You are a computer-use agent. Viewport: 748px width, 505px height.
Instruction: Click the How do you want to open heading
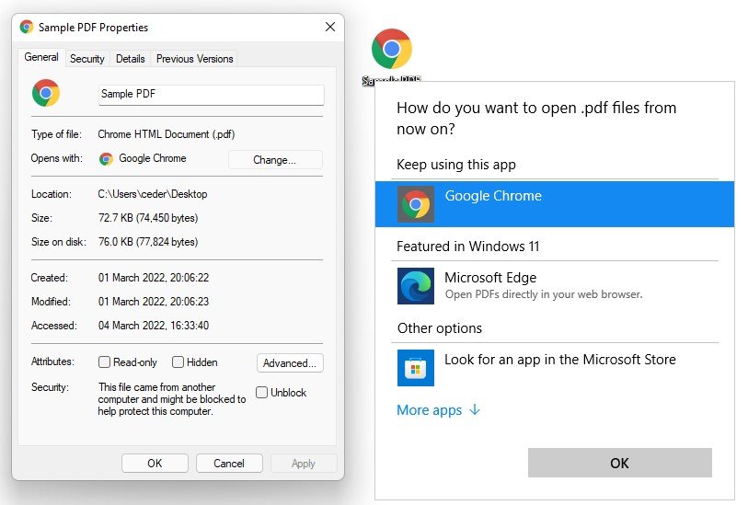536,118
